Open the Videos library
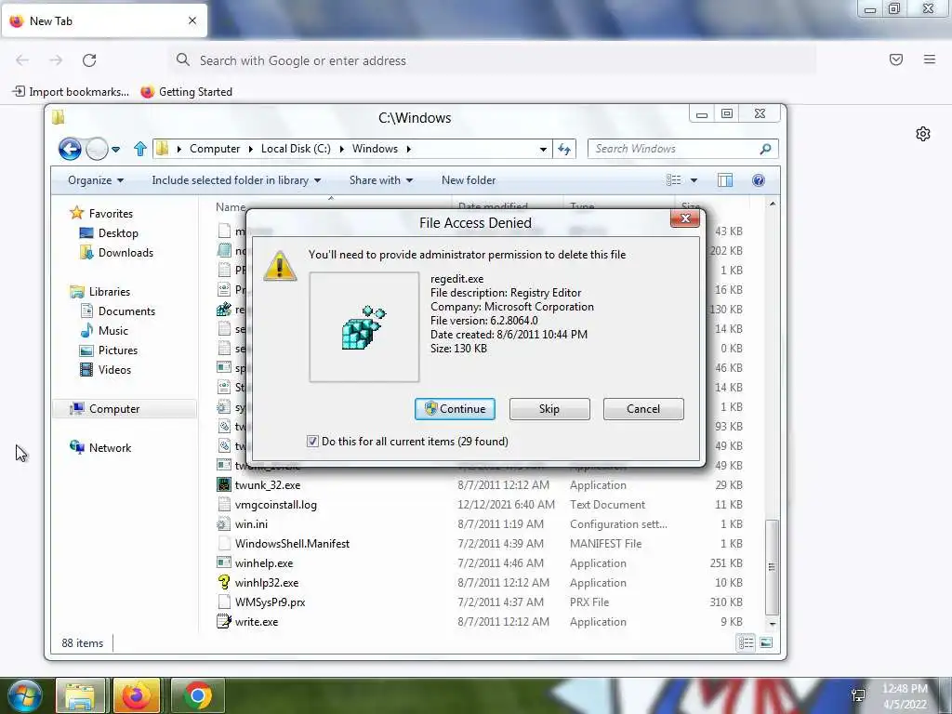Screen dimensions: 952x714 tap(114, 370)
